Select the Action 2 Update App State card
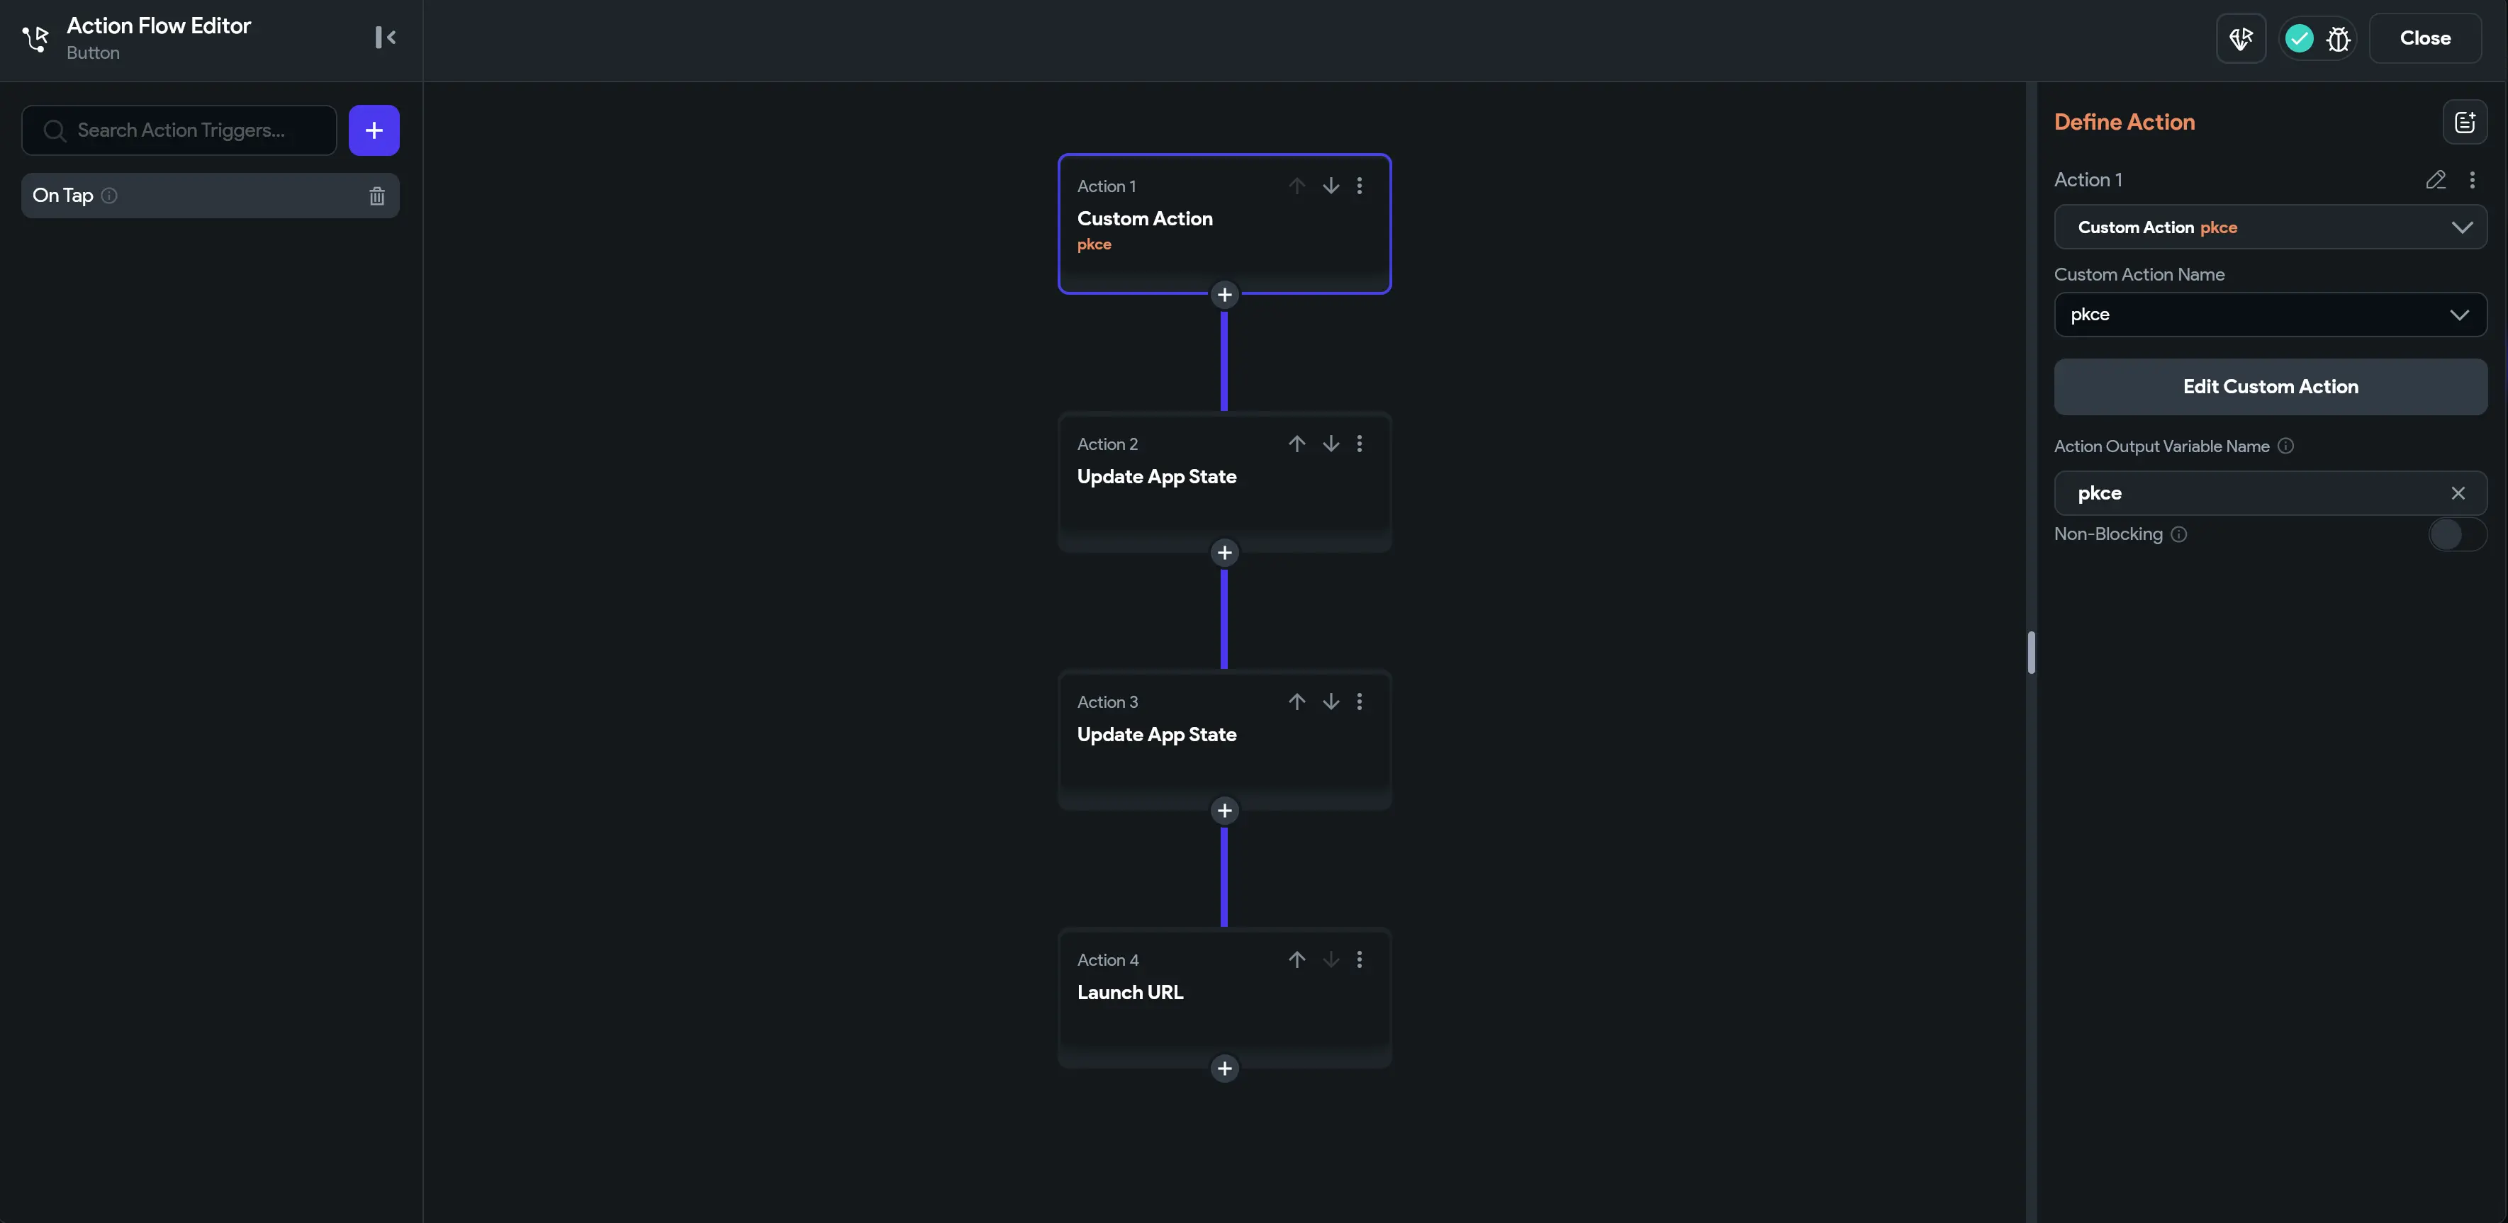 tap(1224, 482)
